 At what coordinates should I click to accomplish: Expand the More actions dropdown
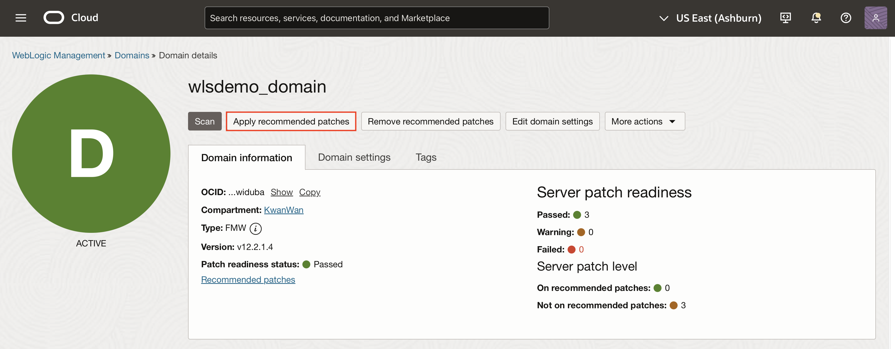point(645,121)
